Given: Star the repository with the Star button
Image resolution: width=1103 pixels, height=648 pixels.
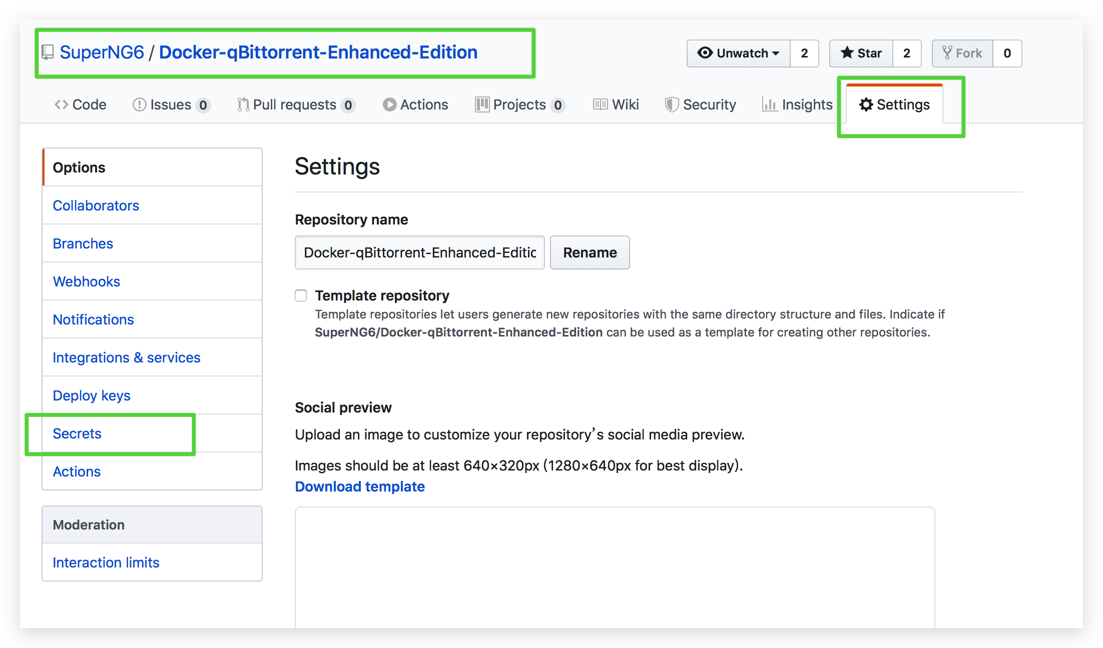Looking at the screenshot, I should pos(861,53).
